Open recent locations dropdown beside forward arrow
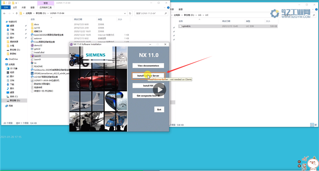Viewport: 319px width, 171px height. tap(14, 13)
